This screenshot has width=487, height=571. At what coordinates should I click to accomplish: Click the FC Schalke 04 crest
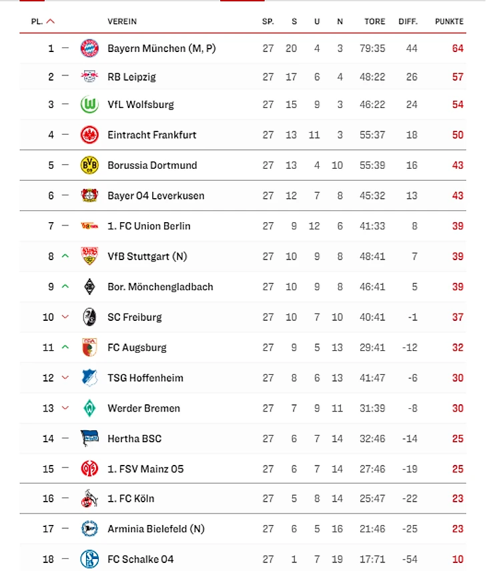89,559
